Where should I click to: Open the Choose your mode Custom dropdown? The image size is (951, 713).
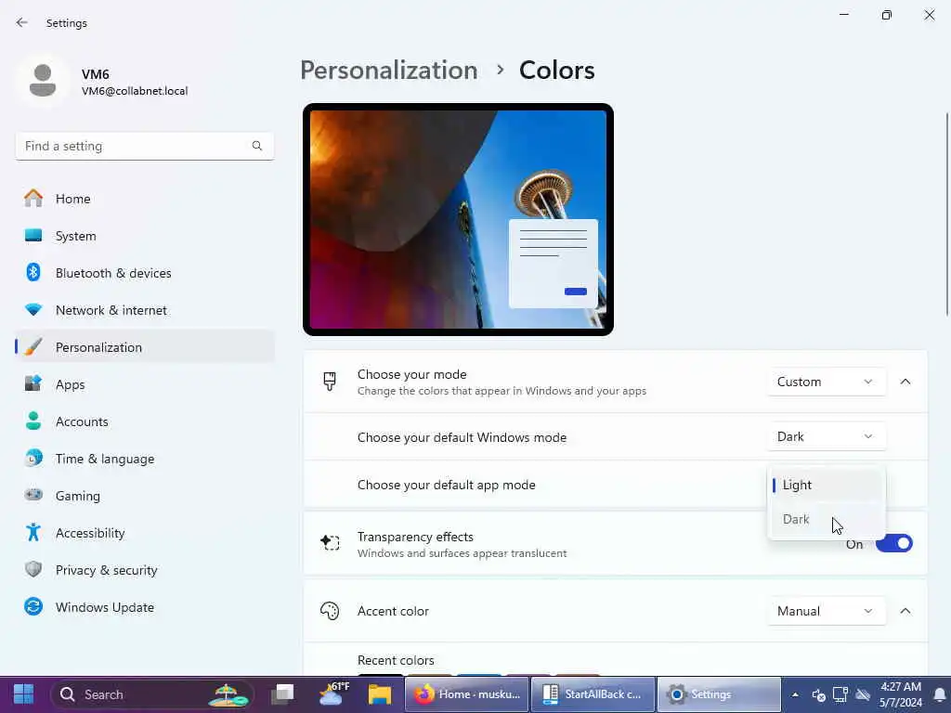pos(826,382)
